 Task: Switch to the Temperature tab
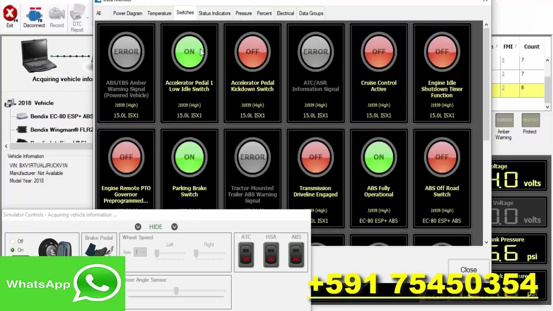159,13
